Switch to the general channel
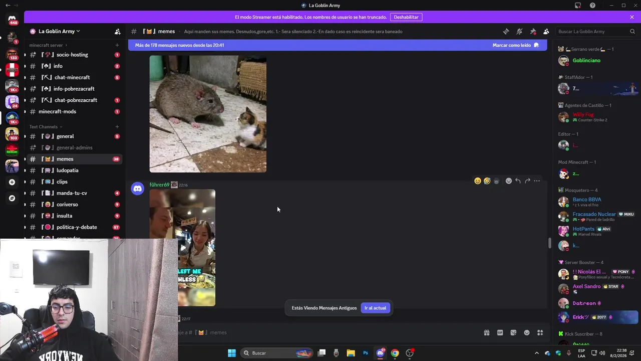The height and width of the screenshot is (361, 641). (x=74, y=136)
